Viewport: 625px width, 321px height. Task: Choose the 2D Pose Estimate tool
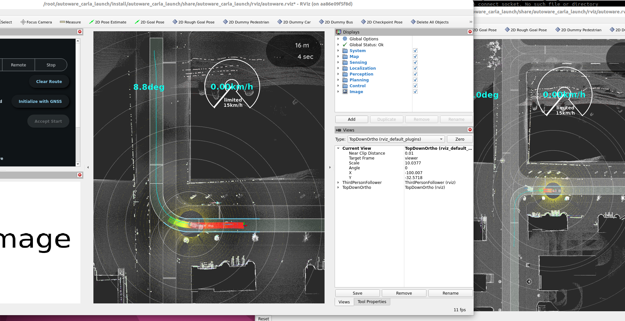click(x=108, y=22)
